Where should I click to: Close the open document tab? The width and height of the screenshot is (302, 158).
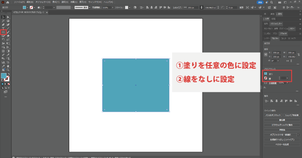(47, 12)
